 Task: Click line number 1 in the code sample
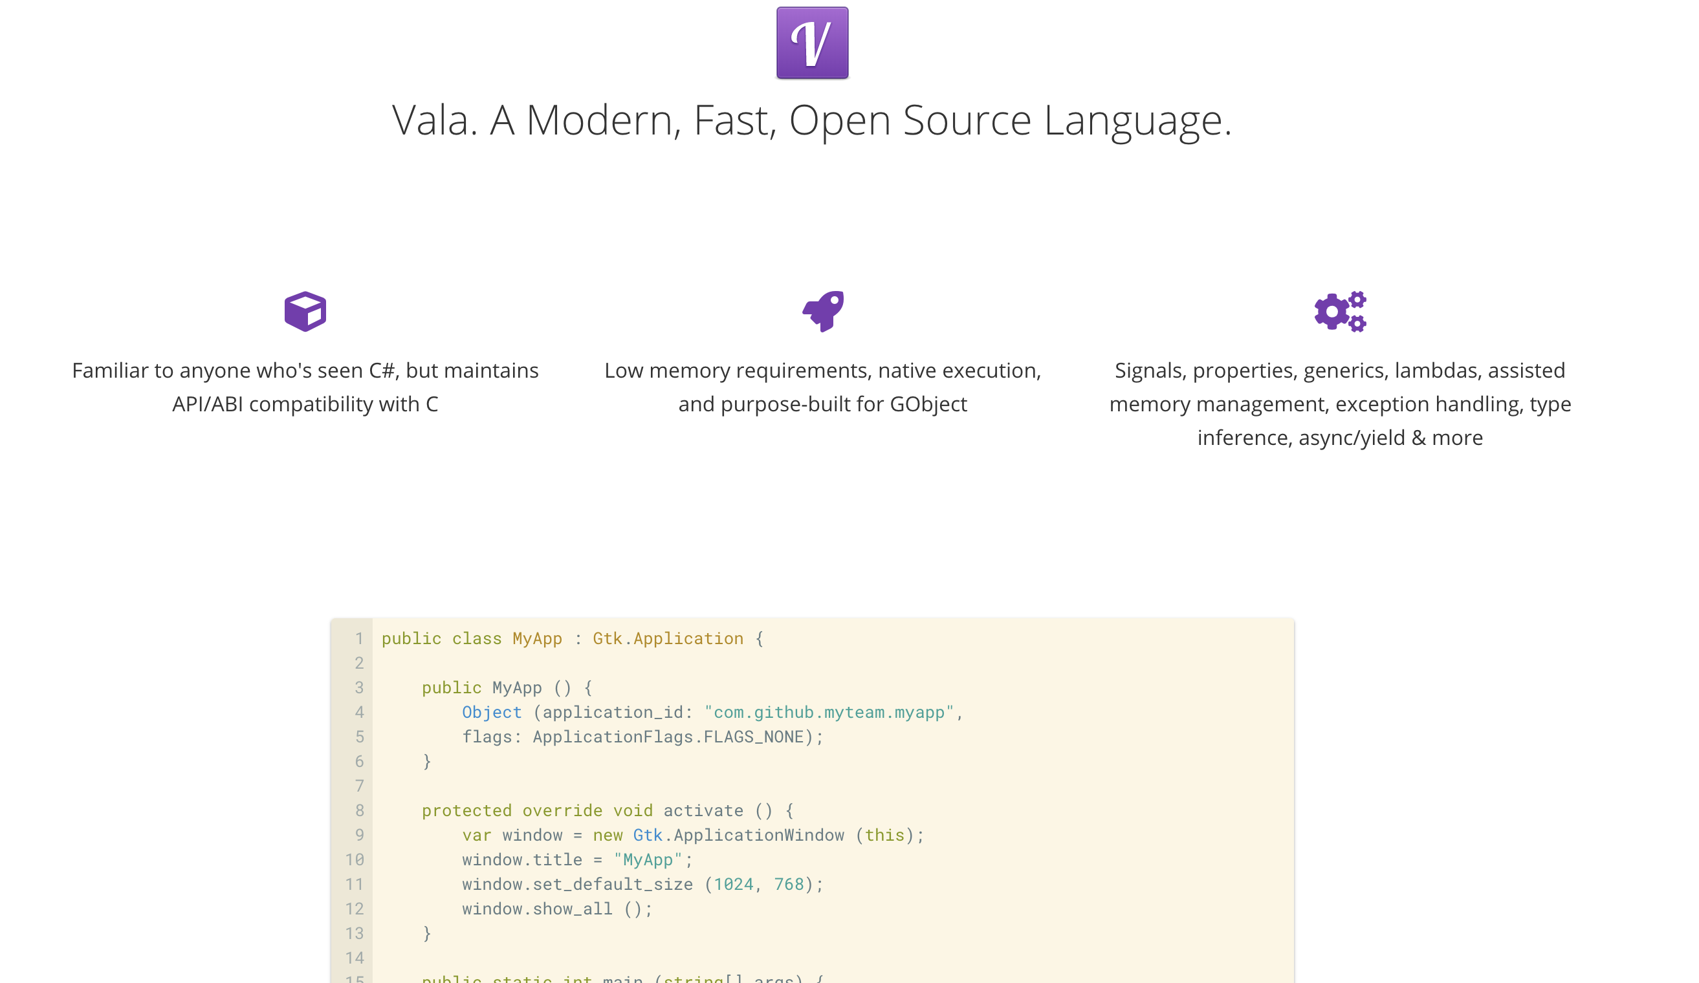click(358, 638)
